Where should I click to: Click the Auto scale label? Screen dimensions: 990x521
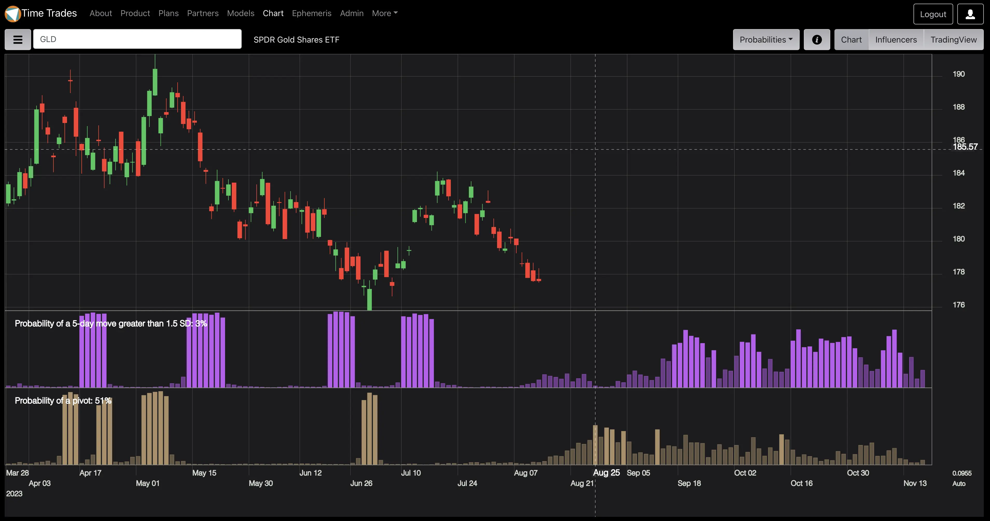coord(958,483)
